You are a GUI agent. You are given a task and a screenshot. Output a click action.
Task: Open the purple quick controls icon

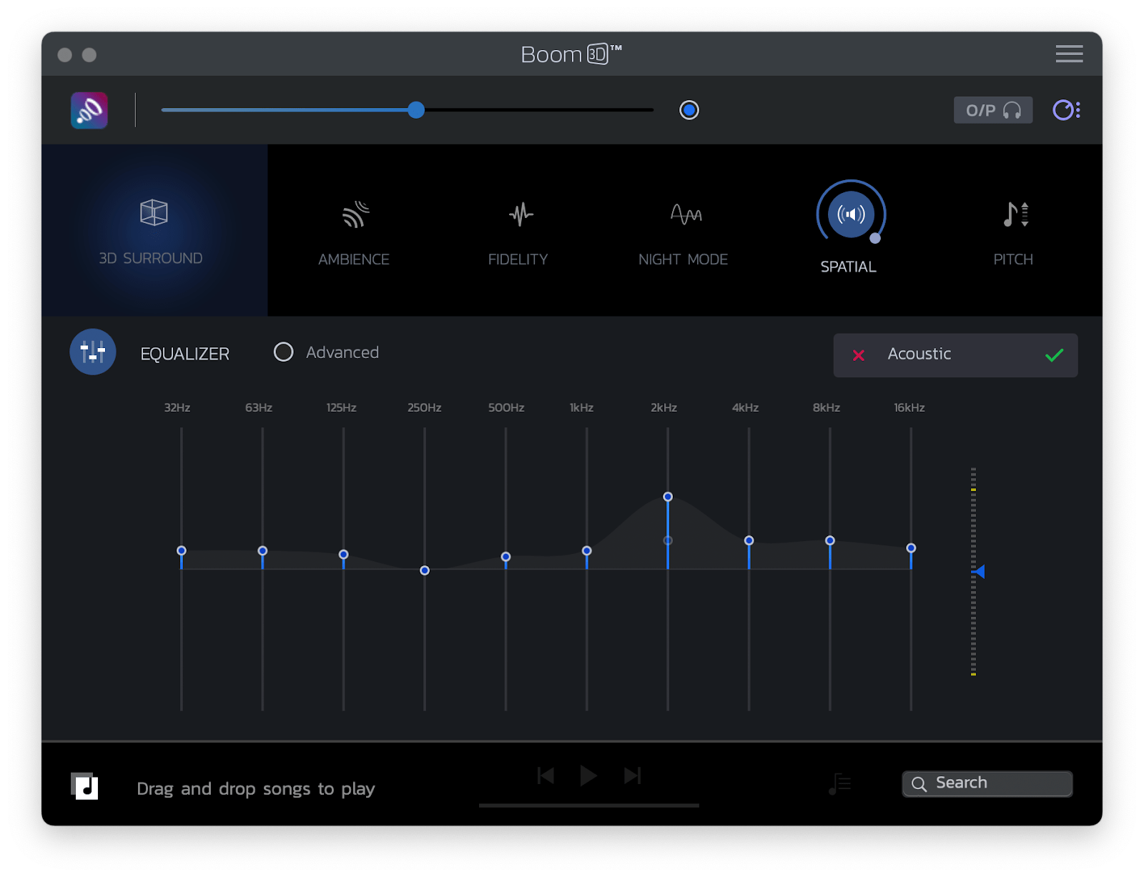[x=1066, y=110]
